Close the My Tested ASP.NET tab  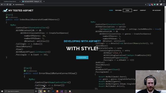[41, 2]
